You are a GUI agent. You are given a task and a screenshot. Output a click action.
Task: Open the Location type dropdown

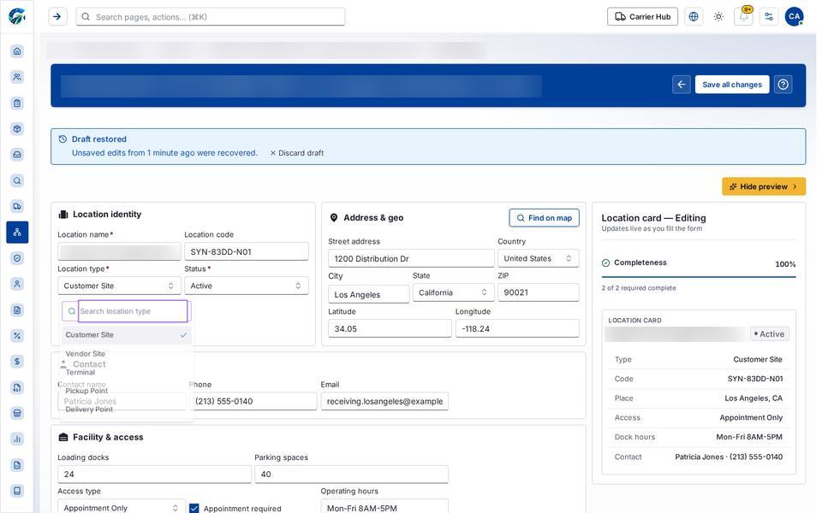click(119, 286)
